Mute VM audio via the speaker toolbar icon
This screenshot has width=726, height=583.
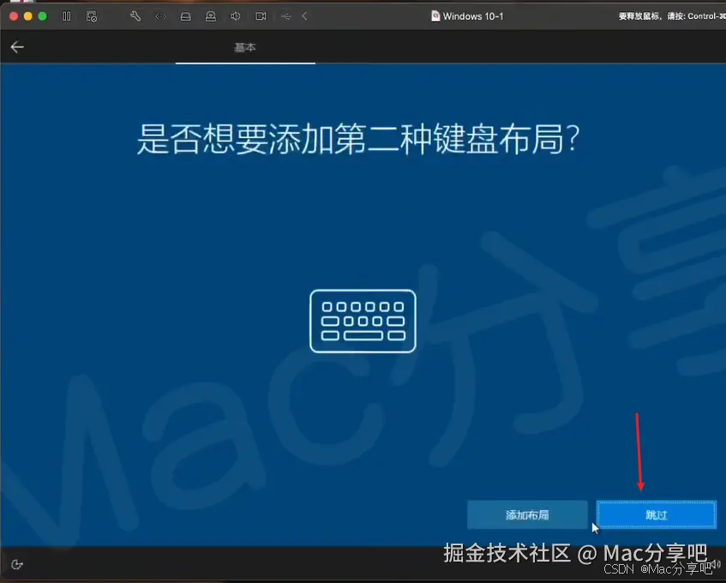click(235, 15)
